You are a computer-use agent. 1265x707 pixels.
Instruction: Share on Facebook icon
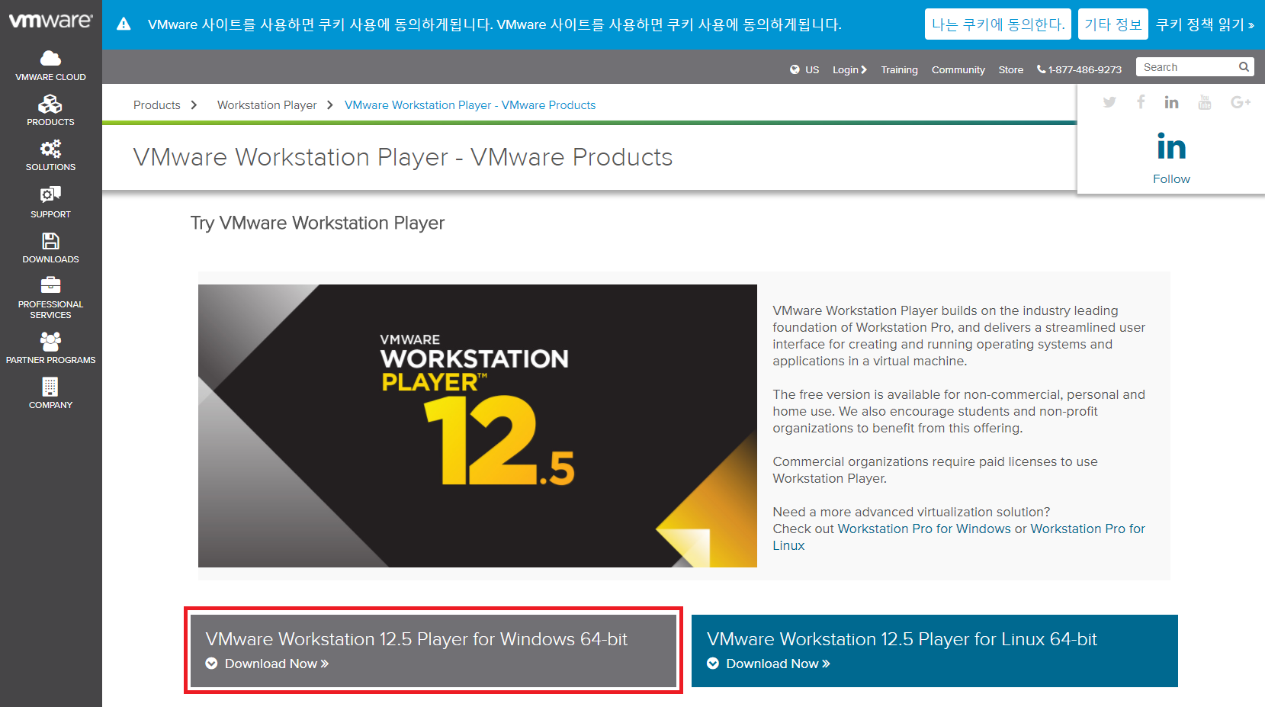tap(1141, 101)
